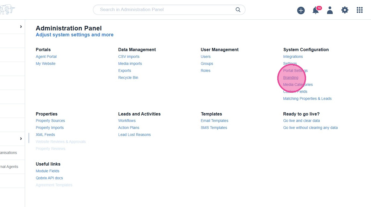Screen dimensions: 371x207
Task: Open the Users management link
Action: pyautogui.click(x=206, y=57)
